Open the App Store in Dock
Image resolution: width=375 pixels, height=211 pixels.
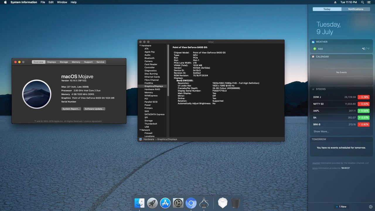[165, 203]
